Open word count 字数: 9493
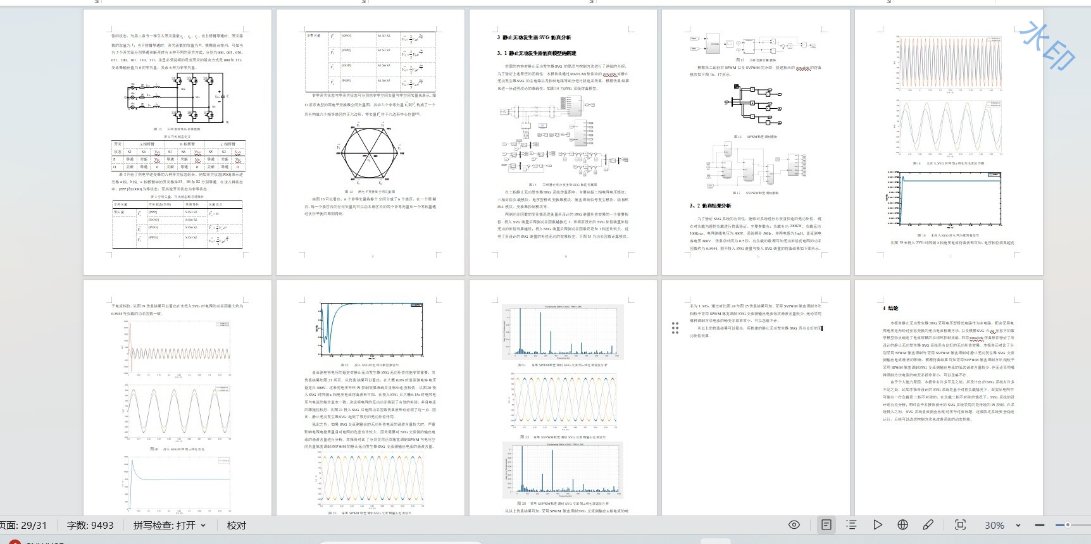 click(90, 526)
